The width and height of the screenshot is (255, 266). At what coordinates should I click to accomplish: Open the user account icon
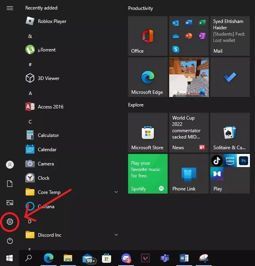10,165
